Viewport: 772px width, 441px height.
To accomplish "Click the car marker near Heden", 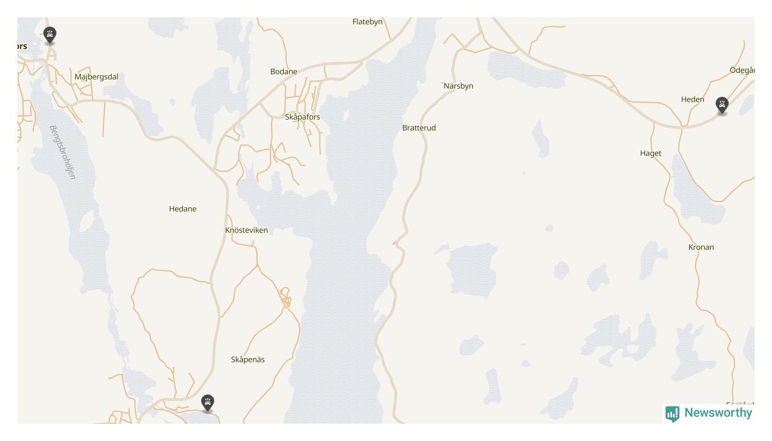I will click(x=722, y=106).
